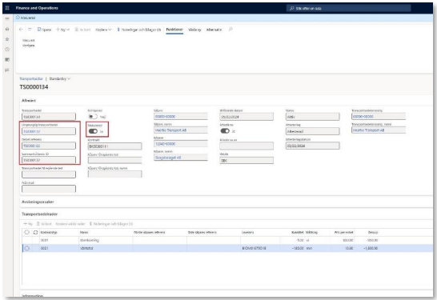Toggle the Attestkrav switch
Image resolution: width=437 pixels, height=300 pixels.
[225, 131]
